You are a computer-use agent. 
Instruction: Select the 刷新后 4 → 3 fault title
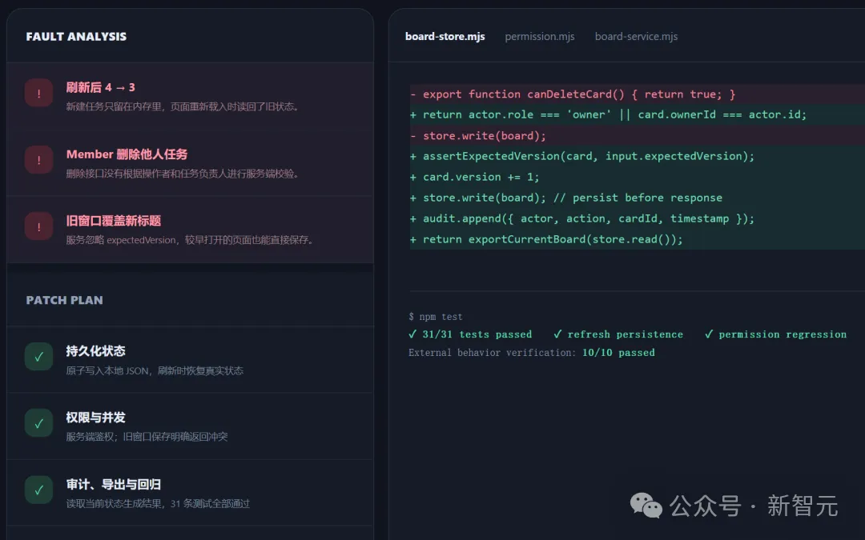pos(100,87)
